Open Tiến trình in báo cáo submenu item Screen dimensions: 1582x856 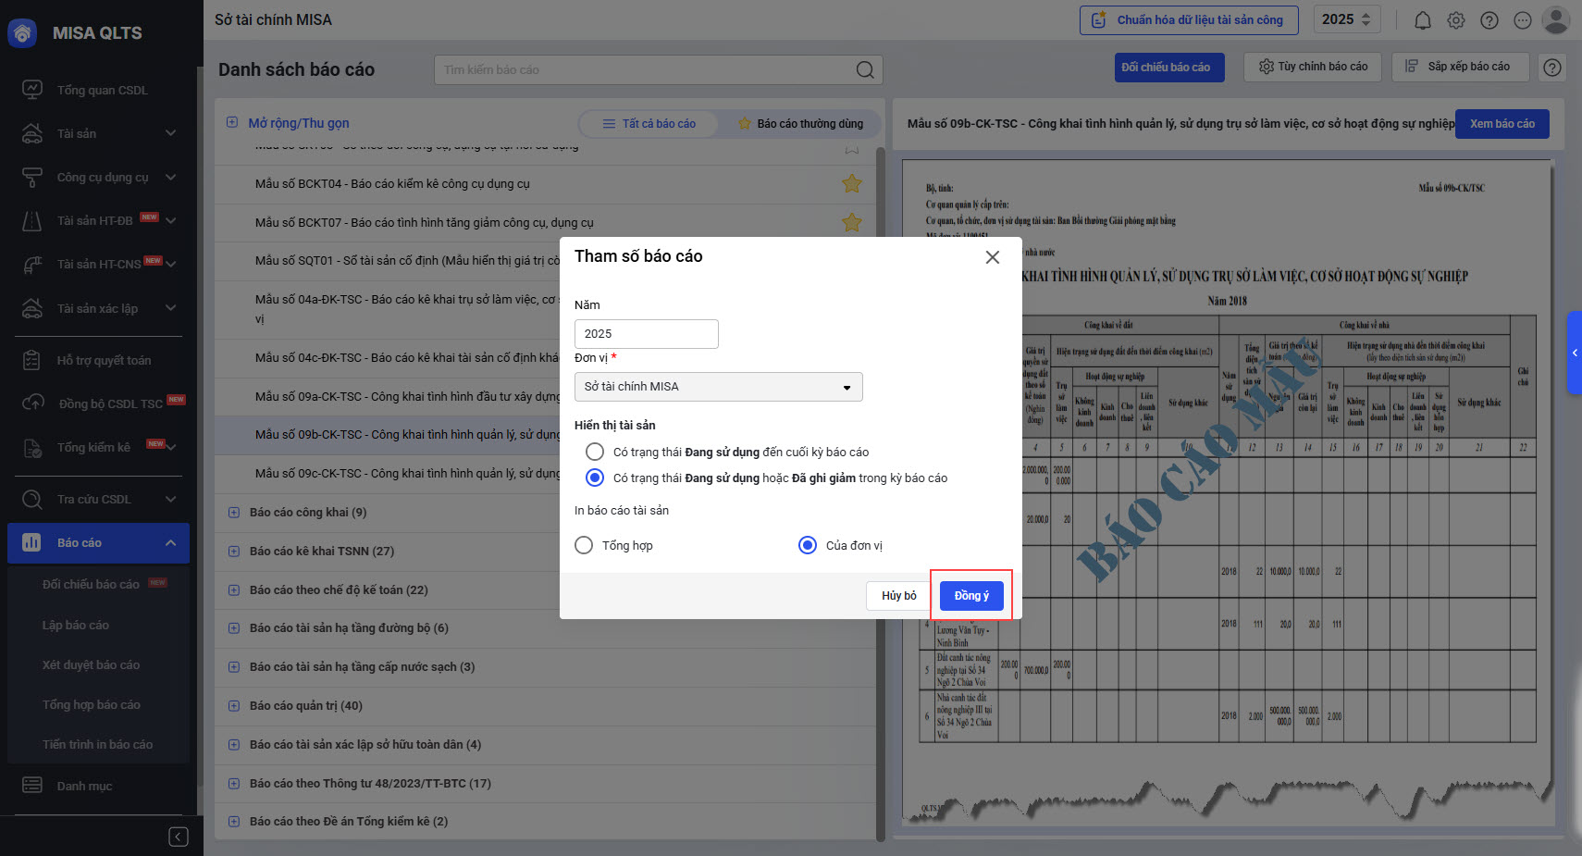click(x=97, y=744)
